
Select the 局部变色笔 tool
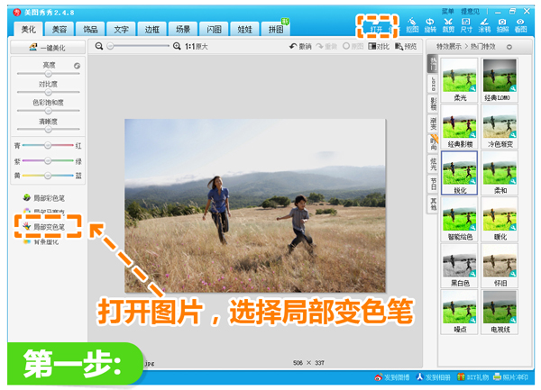pyautogui.click(x=44, y=227)
